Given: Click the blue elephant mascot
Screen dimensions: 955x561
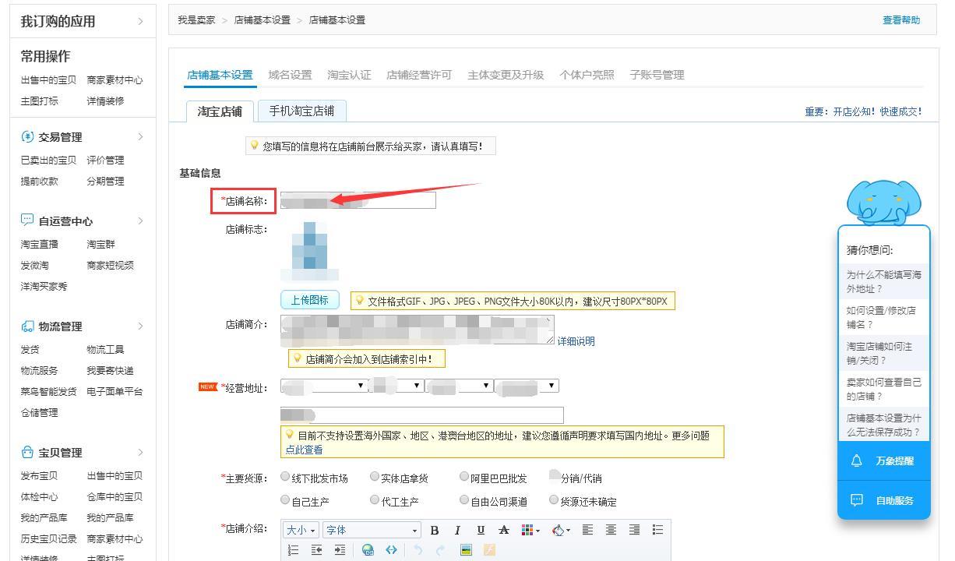Looking at the screenshot, I should [883, 203].
